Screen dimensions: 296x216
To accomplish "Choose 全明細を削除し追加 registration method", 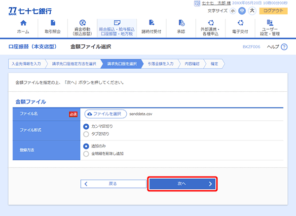I will pyautogui.click(x=86, y=154).
